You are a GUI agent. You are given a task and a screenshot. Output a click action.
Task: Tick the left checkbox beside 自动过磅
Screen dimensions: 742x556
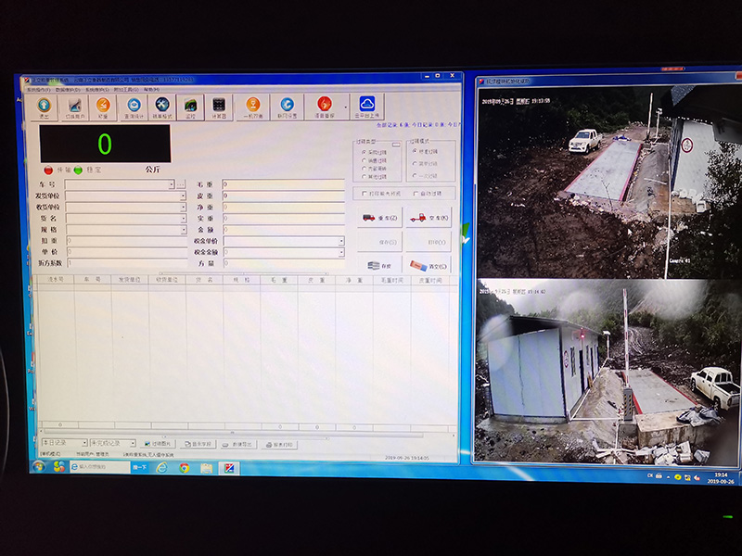coord(364,194)
